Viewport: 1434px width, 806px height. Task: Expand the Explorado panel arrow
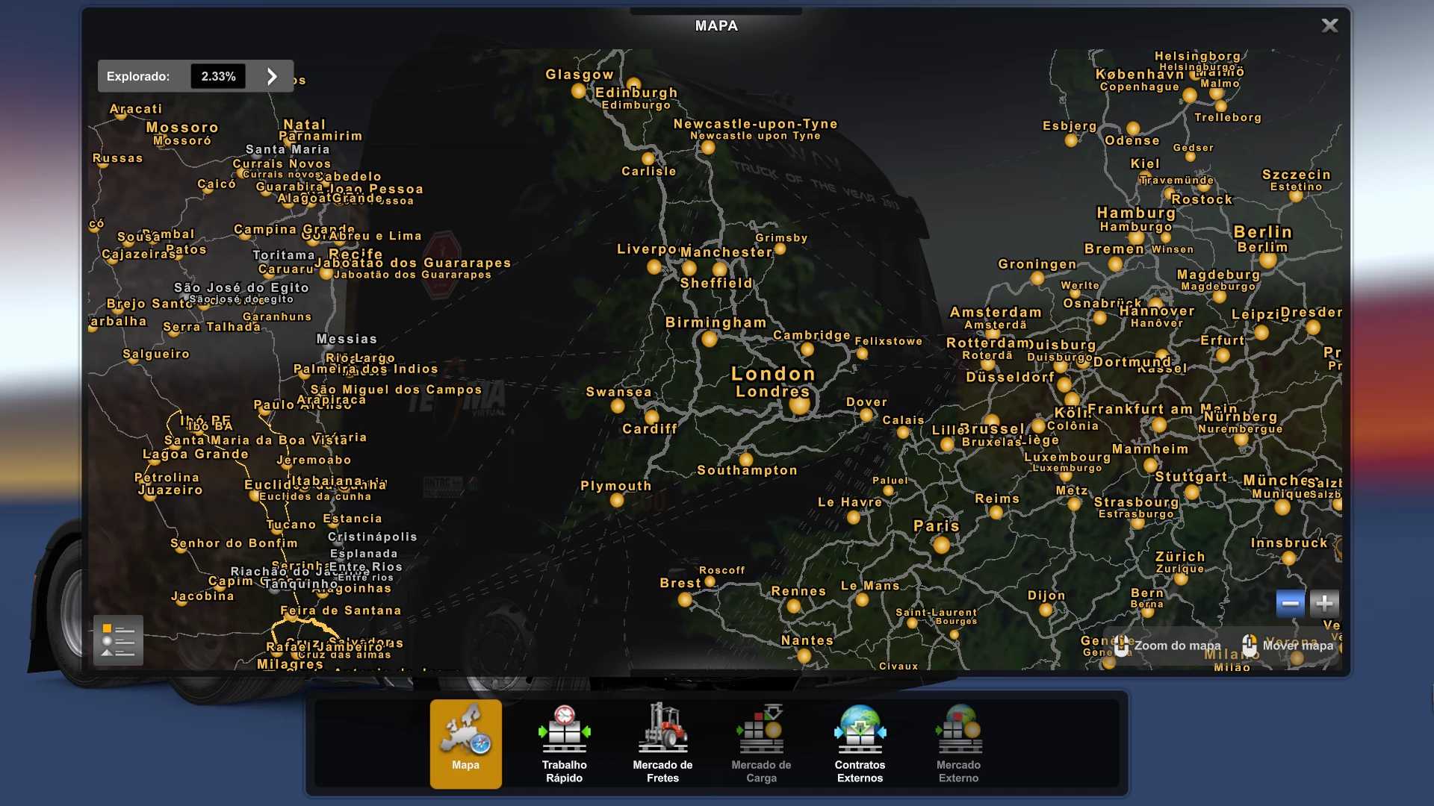point(272,76)
